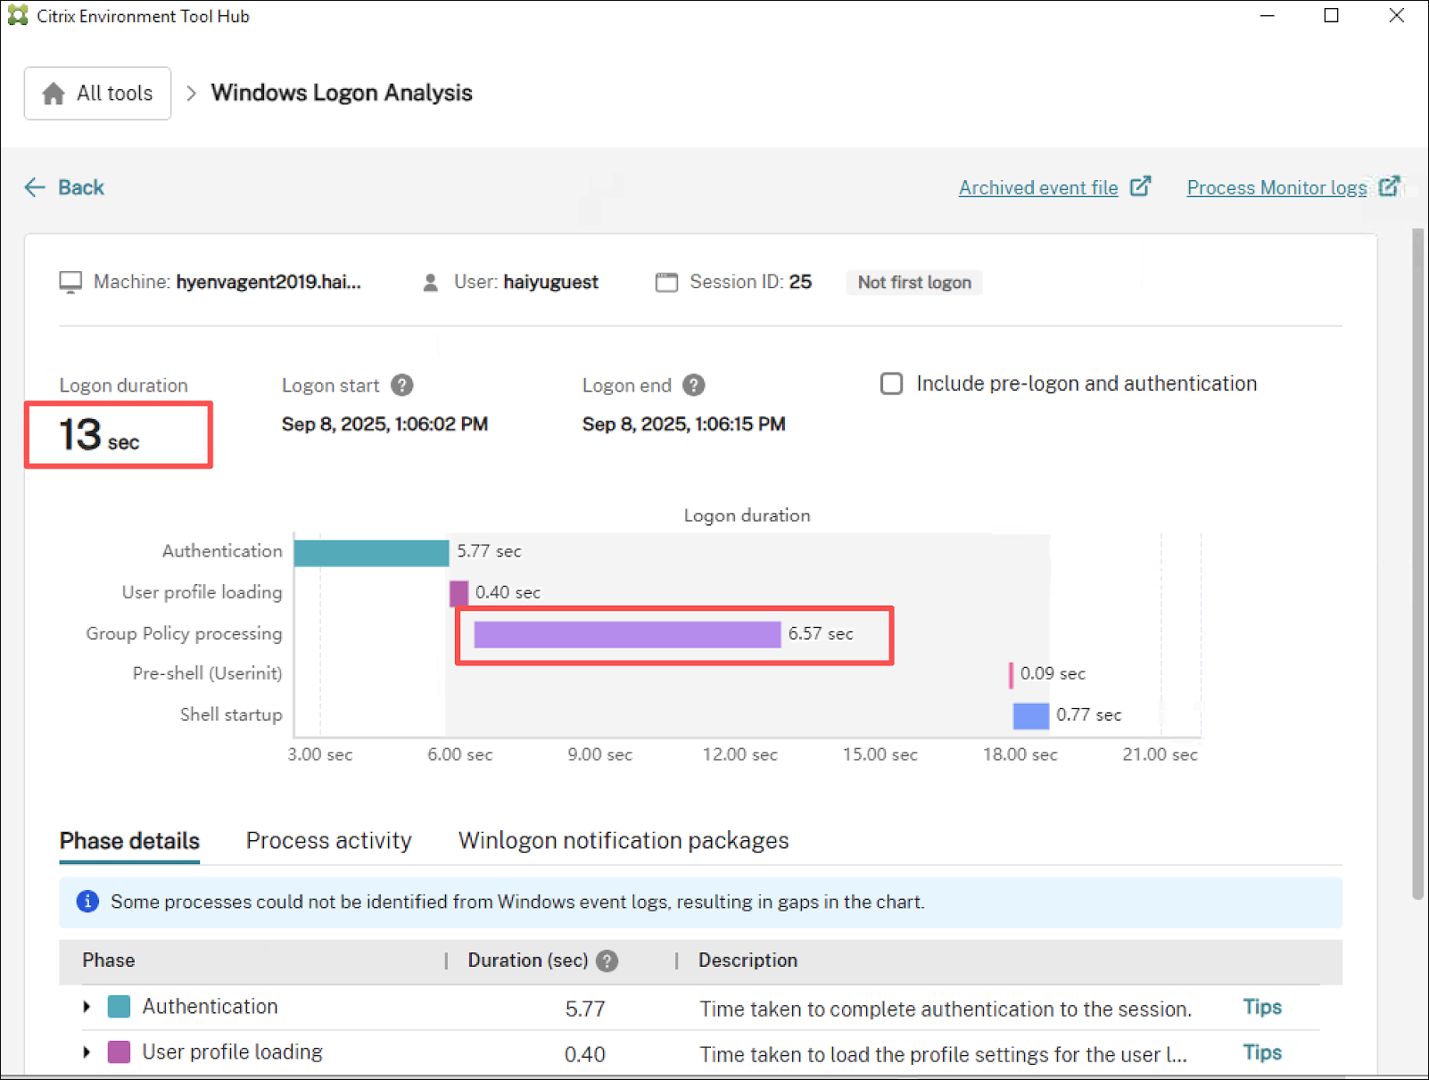Screen dimensions: 1429x1080
Task: Expand the Authentication phase row
Action: [87, 1007]
